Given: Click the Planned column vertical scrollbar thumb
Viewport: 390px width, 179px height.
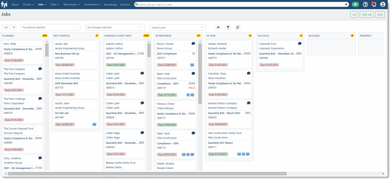Looking at the screenshot, I should 47,50.
